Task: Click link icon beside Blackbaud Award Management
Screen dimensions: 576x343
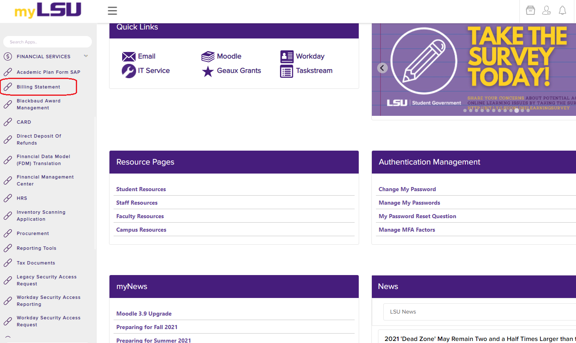Action: pos(7,104)
